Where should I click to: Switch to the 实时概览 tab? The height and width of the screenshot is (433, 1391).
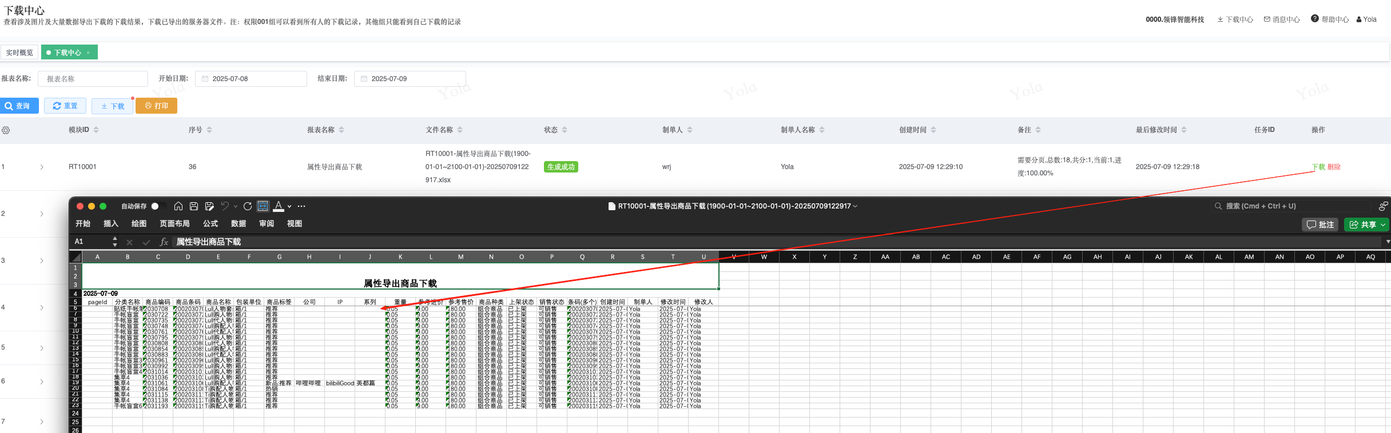coord(19,53)
